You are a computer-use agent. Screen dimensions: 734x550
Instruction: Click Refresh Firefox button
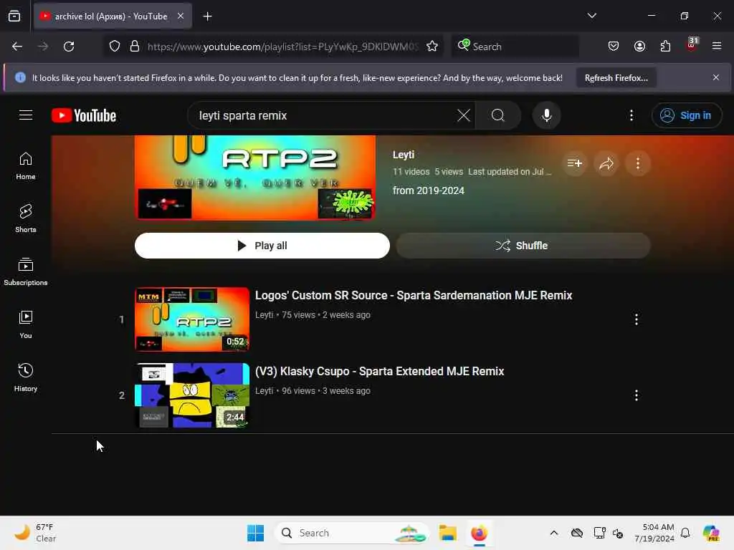click(x=616, y=78)
